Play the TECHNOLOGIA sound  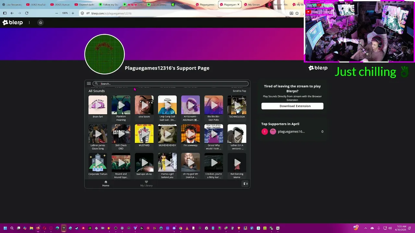[237, 105]
